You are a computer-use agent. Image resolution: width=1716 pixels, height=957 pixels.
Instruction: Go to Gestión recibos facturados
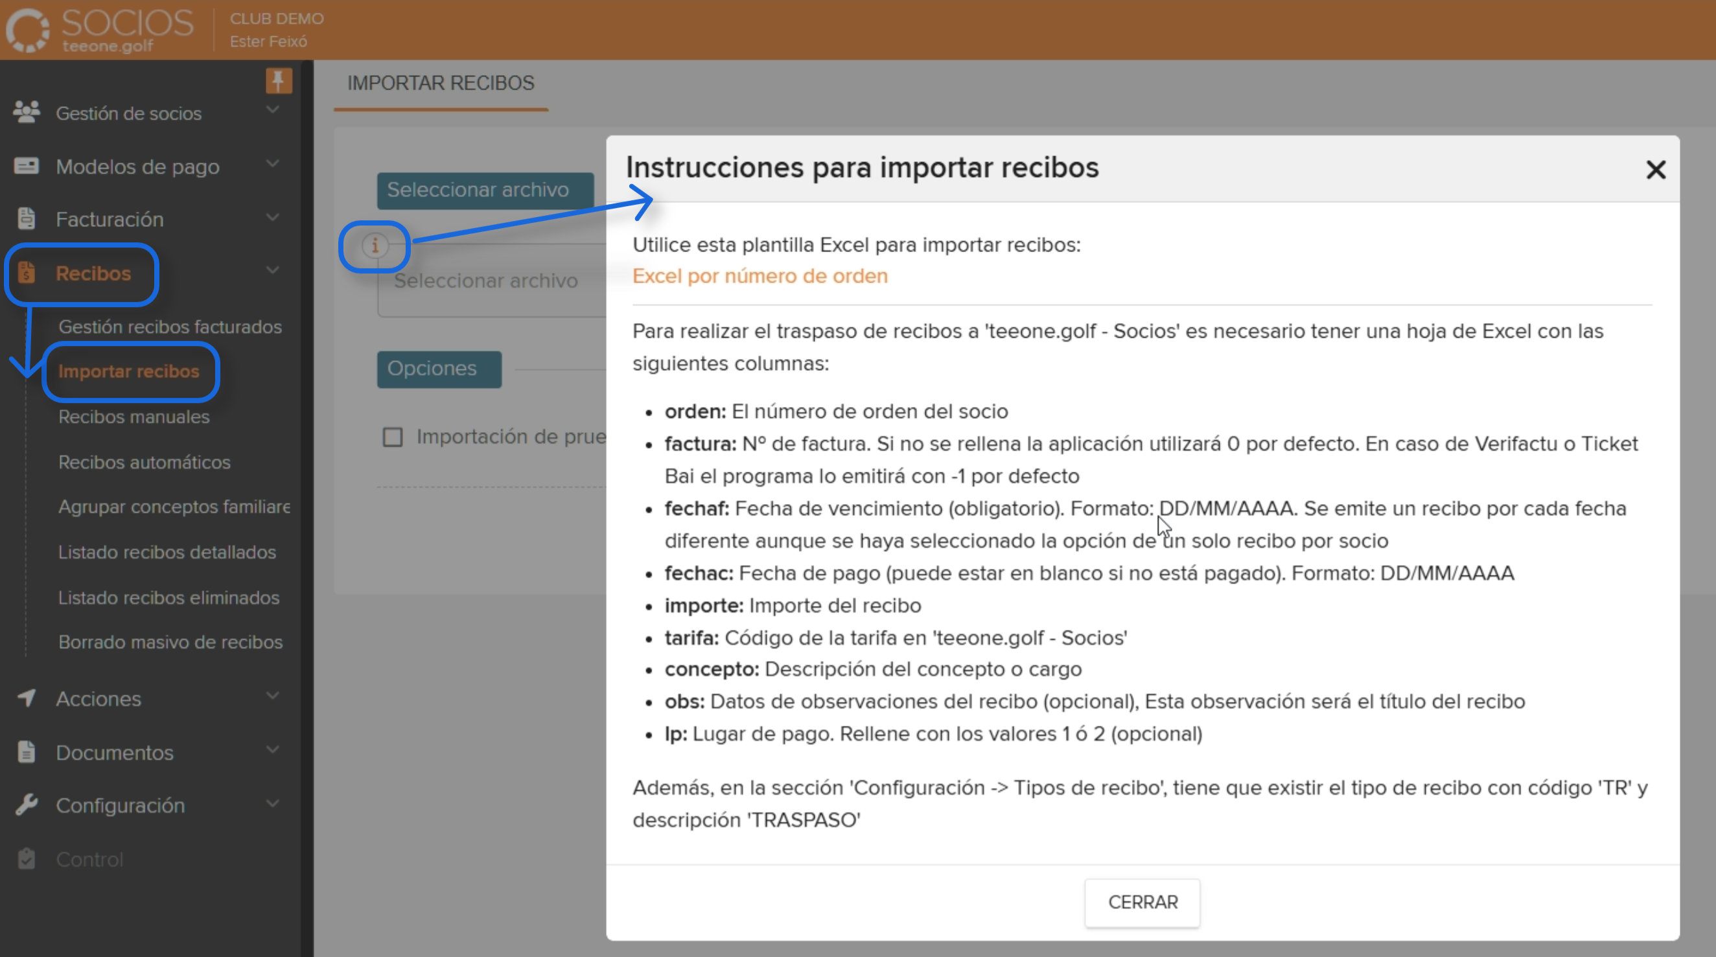click(x=170, y=327)
